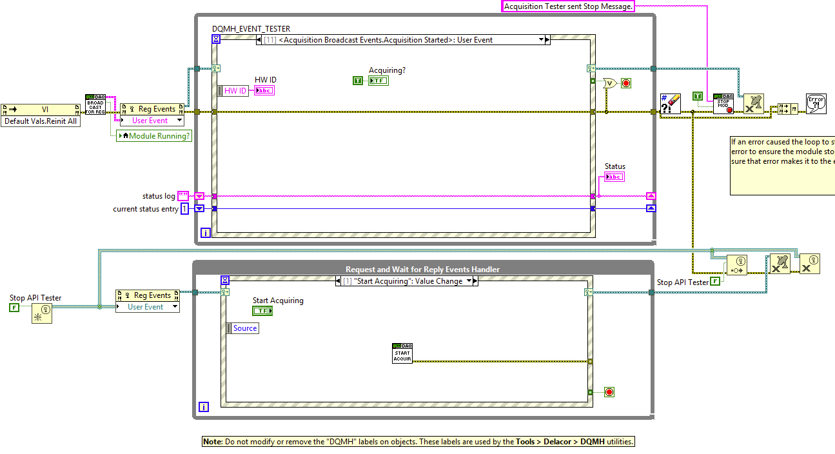Toggle the False constant wired to Generate User Event

pyautogui.click(x=716, y=282)
